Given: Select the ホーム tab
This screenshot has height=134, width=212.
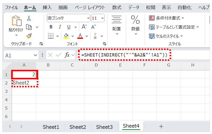Looking at the screenshot, I should coord(30,7).
